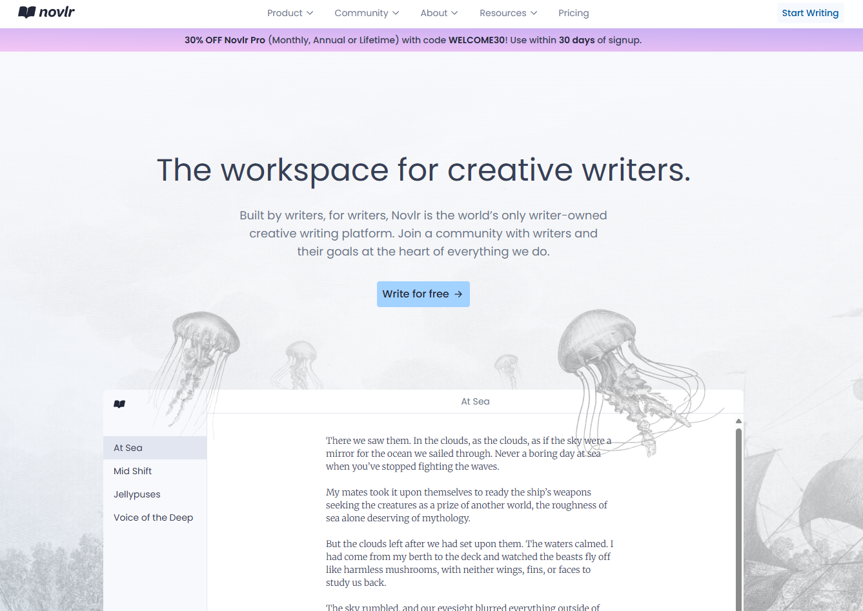Click the WELCOME30 promo banner
This screenshot has width=863, height=611.
click(413, 40)
